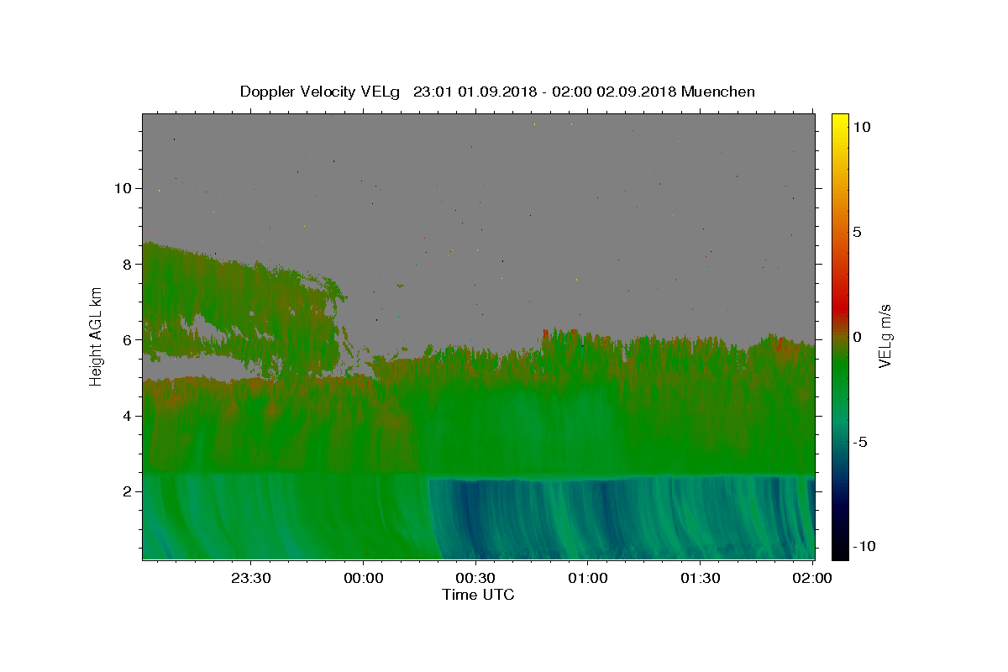Click the colorbar tick value '5'
Image resolution: width=1008 pixels, height=672 pixels.
coord(858,232)
